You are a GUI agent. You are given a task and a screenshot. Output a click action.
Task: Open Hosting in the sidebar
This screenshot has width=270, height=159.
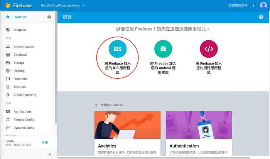(19, 71)
